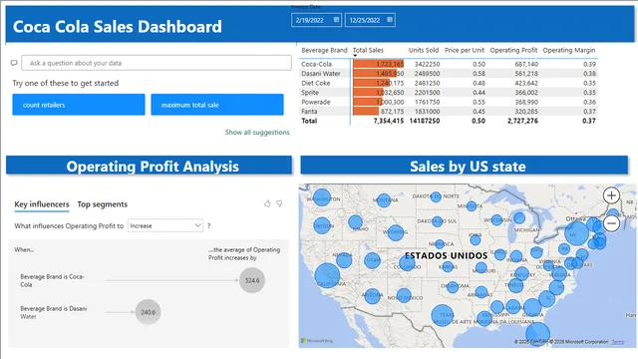The image size is (638, 359).
Task: Click the Oklahoma sales bubble
Action: [x=453, y=287]
